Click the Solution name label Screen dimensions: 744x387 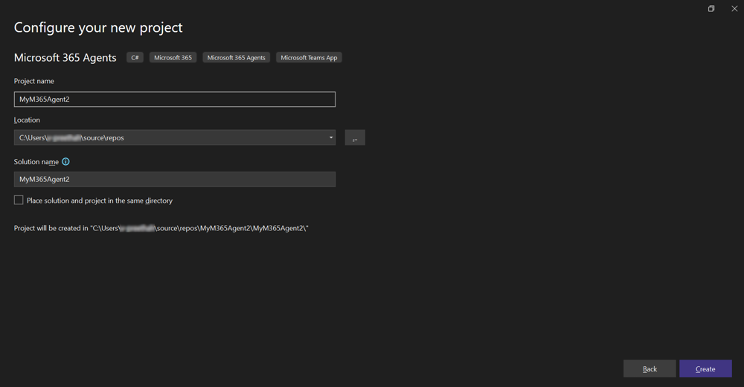(36, 161)
